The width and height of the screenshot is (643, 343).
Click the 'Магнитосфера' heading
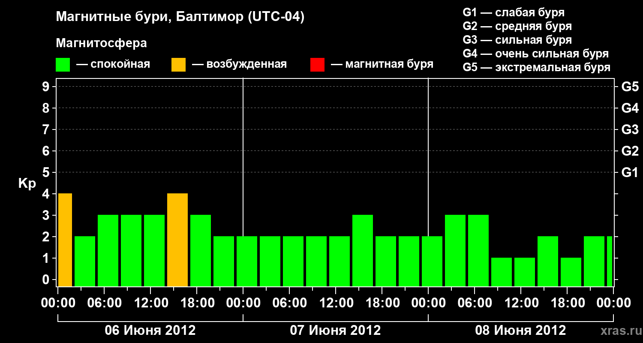point(101,43)
